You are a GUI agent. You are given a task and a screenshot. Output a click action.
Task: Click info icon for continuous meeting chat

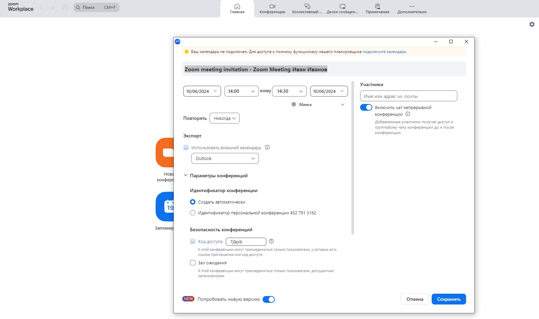click(408, 114)
